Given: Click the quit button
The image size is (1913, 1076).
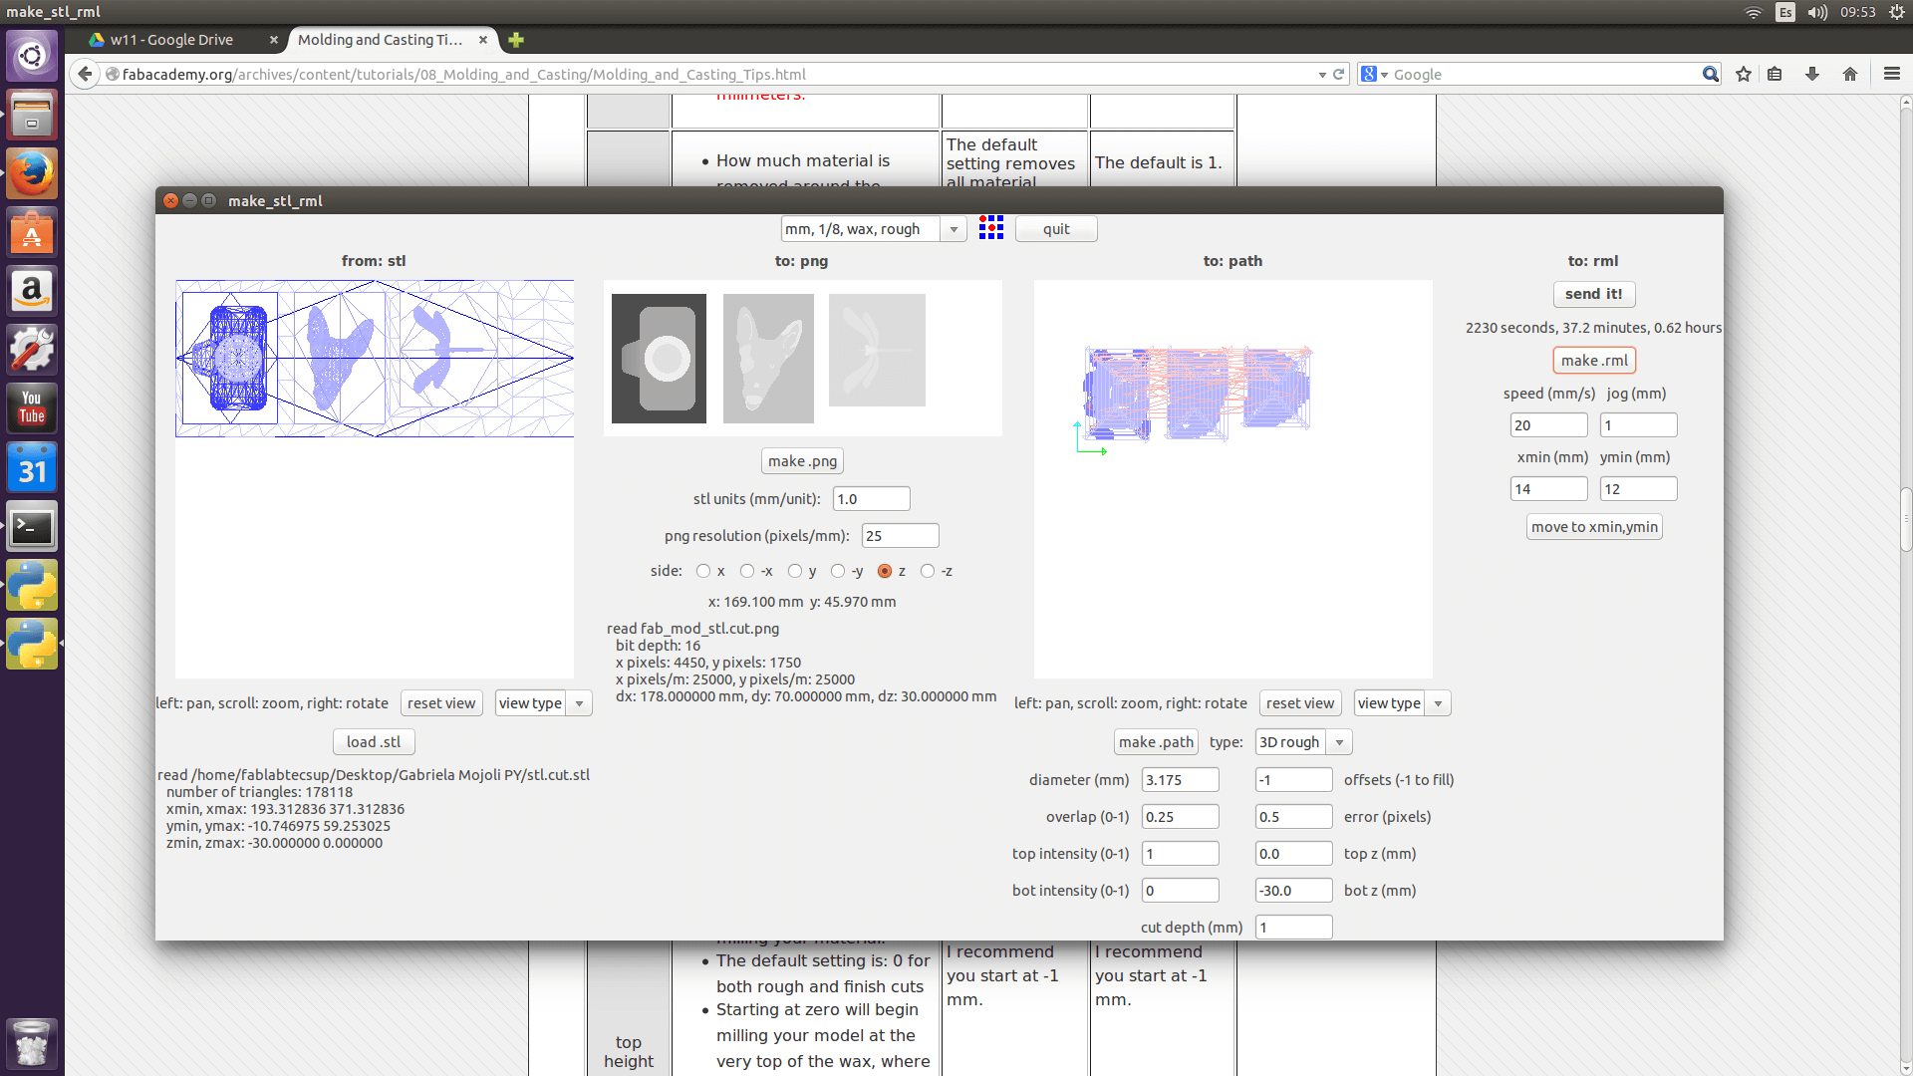Looking at the screenshot, I should (x=1056, y=229).
